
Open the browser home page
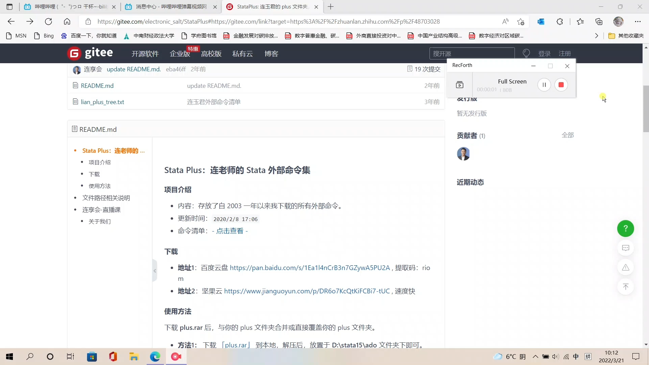[x=67, y=22]
